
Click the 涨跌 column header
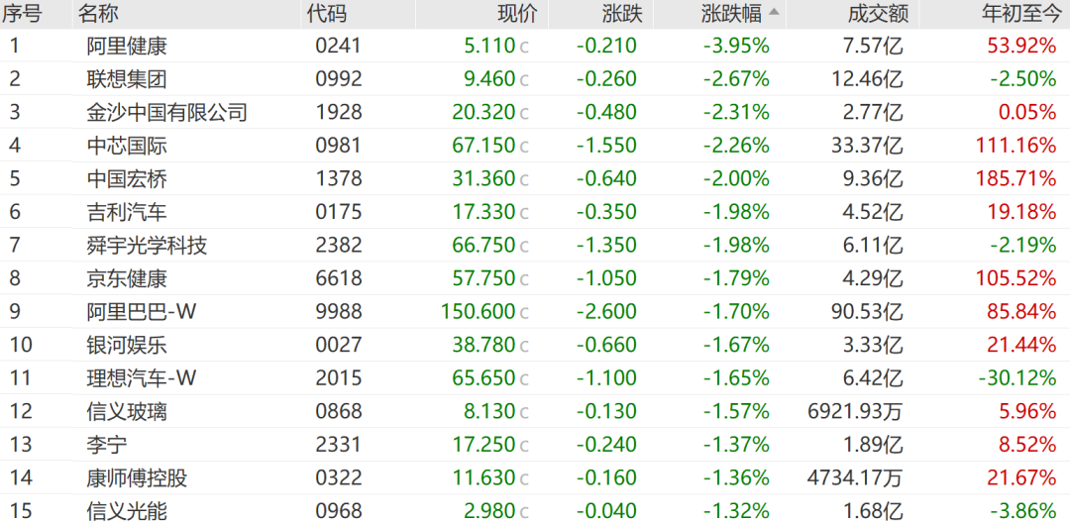(x=621, y=13)
